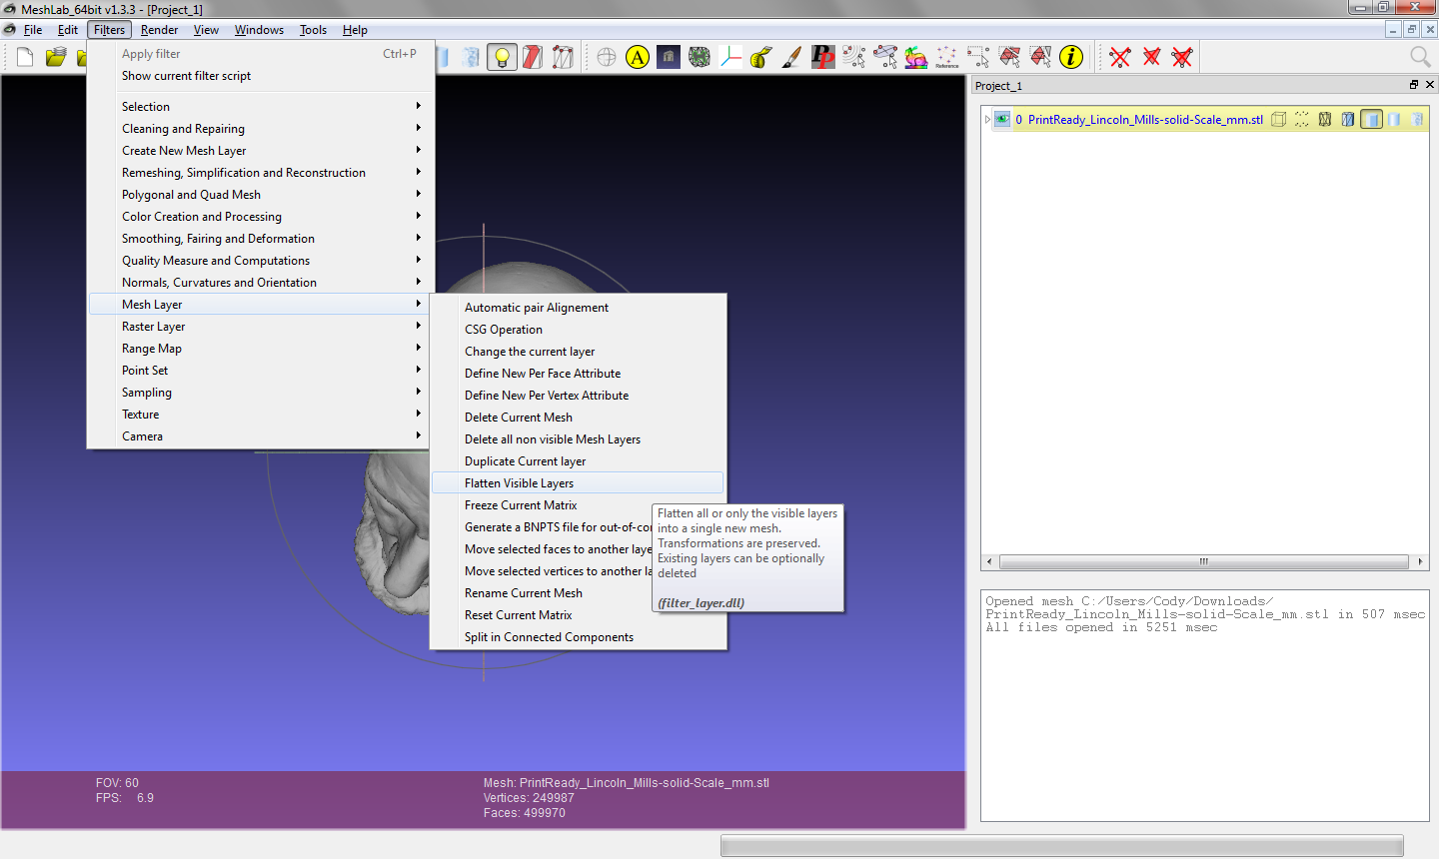Screen dimensions: 1439x859
Task: Expand the Selection filters submenu
Action: 145,106
